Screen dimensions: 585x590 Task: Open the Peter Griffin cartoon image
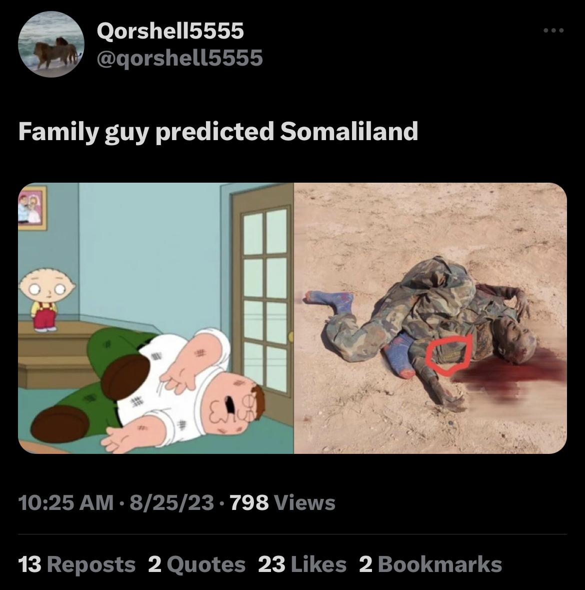click(155, 318)
